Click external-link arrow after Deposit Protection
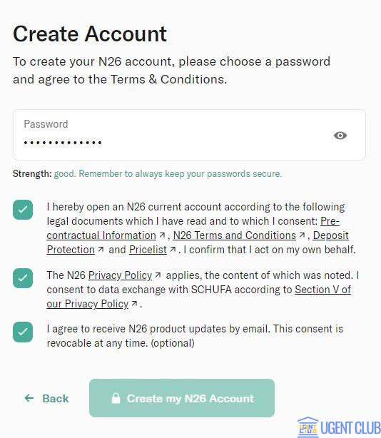The height and width of the screenshot is (438, 381). coord(101,250)
